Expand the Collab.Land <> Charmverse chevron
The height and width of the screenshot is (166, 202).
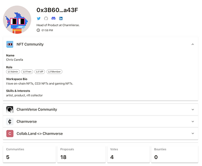pos(193,133)
